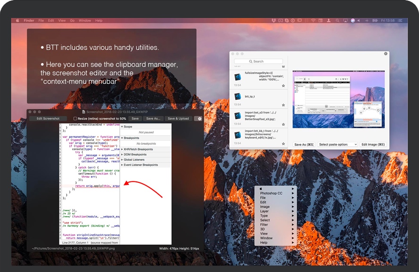
Task: Click the magnifier icon in the Search field
Action: point(251,61)
